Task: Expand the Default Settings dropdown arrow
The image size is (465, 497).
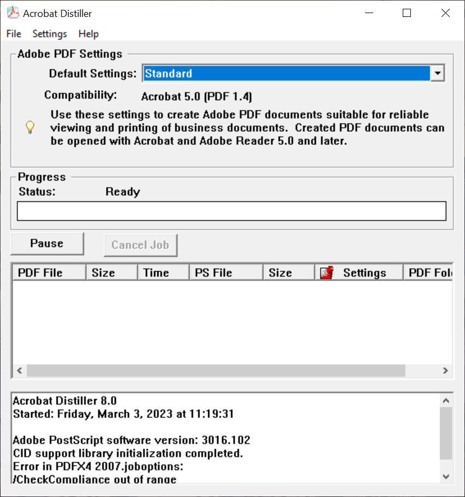Action: click(x=438, y=73)
